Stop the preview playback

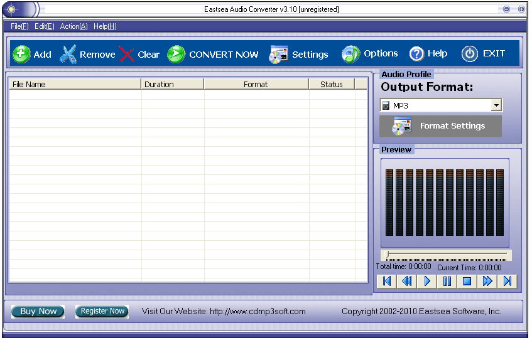click(x=467, y=281)
